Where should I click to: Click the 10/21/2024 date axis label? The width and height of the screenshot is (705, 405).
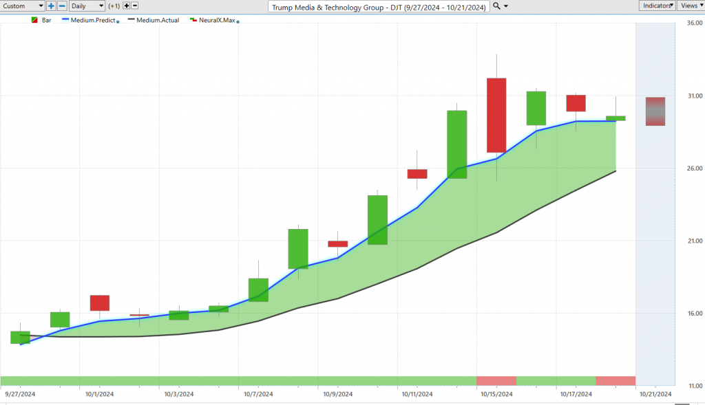coord(655,394)
